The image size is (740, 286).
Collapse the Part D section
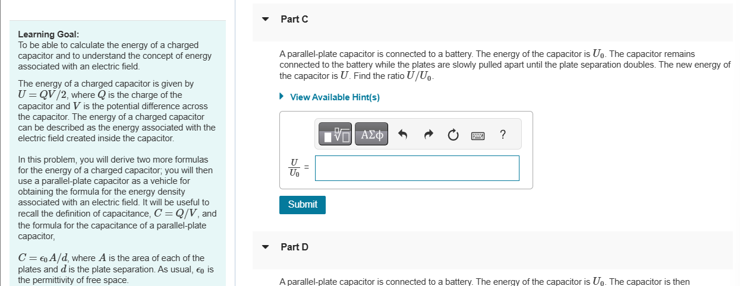tap(266, 247)
